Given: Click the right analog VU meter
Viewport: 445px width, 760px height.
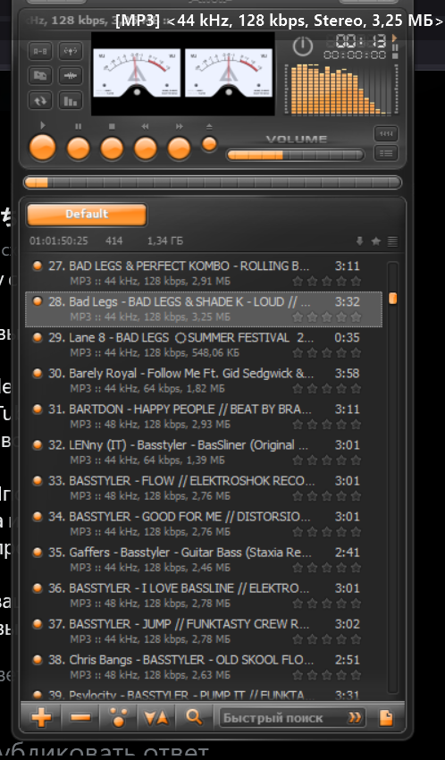Looking at the screenshot, I should (229, 72).
